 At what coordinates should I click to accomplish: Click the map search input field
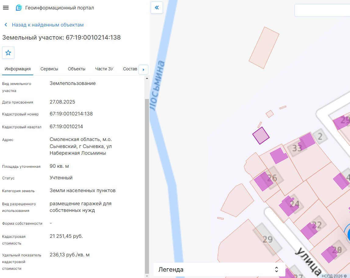click(322, 10)
